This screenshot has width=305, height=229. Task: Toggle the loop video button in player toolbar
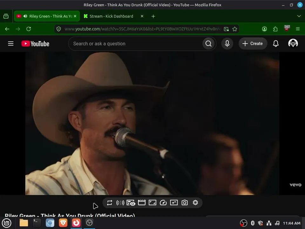pyautogui.click(x=110, y=203)
